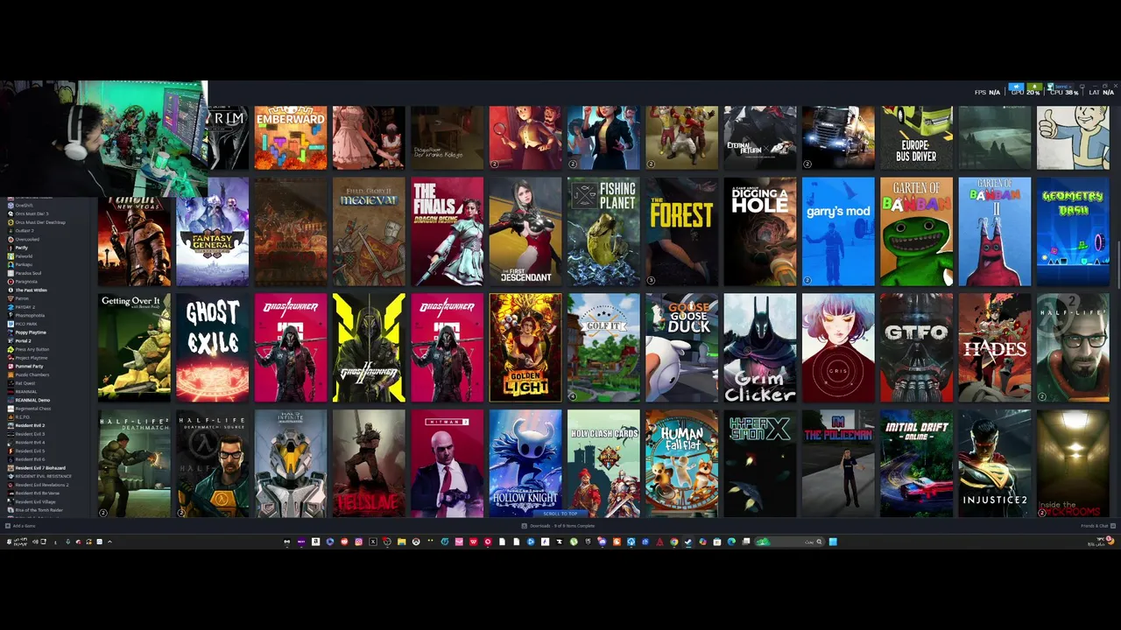The height and width of the screenshot is (630, 1121).
Task: Open Europe: Bus Driver cover
Action: 916,138
